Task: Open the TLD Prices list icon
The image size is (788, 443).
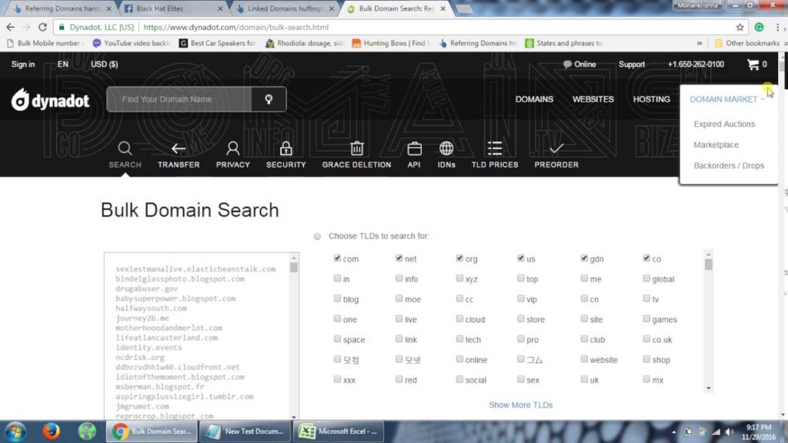Action: pos(495,148)
